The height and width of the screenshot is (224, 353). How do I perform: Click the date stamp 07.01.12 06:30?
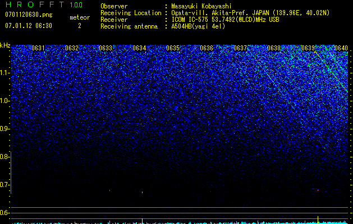click(x=29, y=26)
